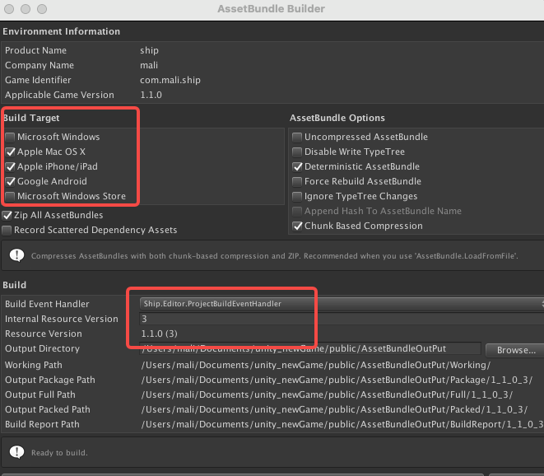Click Resource Version value '1.1.0 (3)'
Viewport: 544px width, 476px height.
coord(159,334)
